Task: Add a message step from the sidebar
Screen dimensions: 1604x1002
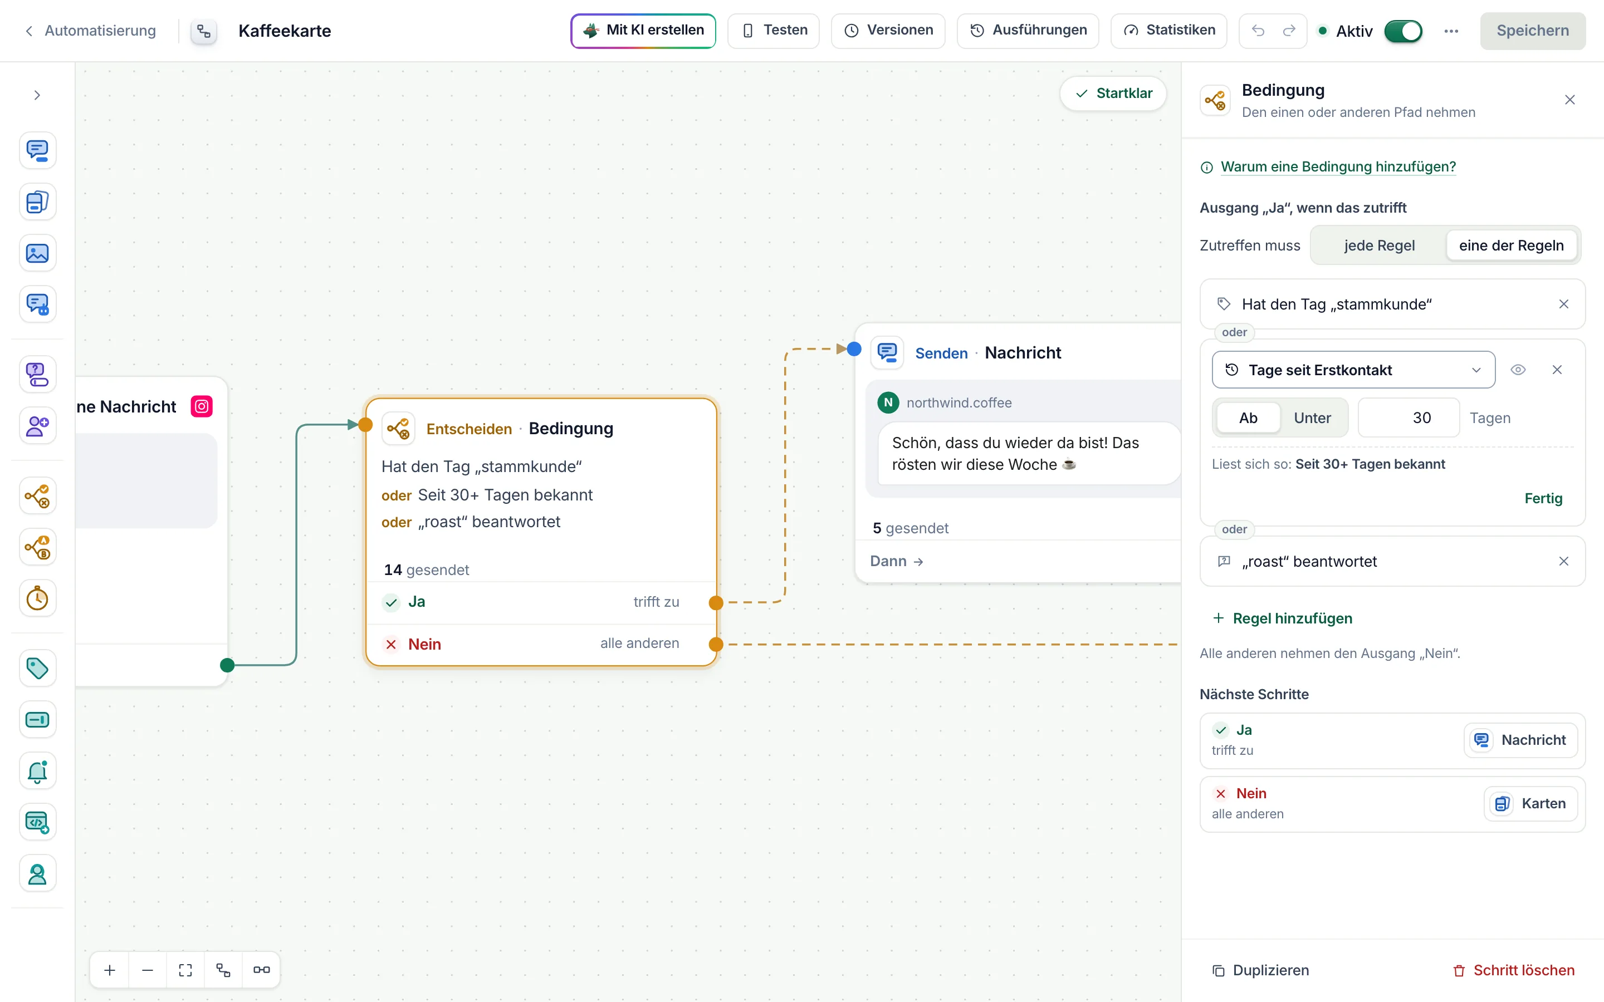Action: tap(37, 150)
